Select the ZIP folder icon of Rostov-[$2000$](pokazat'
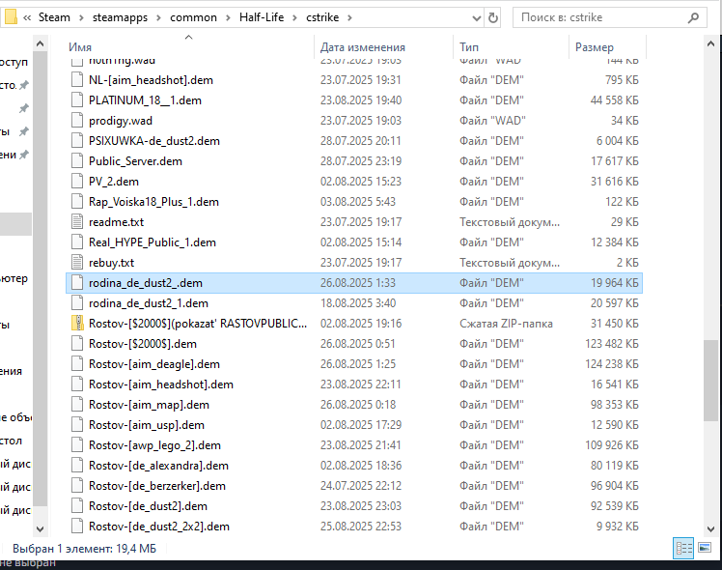Viewport: 722px width, 570px height. [77, 324]
